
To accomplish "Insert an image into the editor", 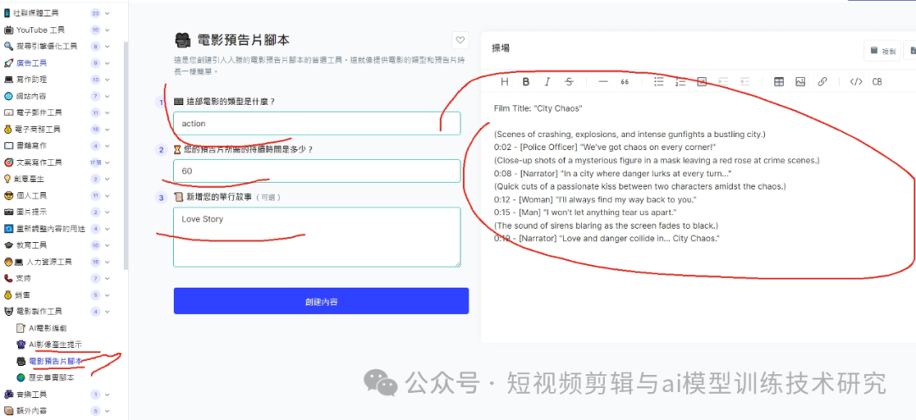I will pos(801,81).
